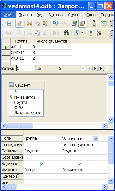
Task: Click the Критерий cell under Группа column
Action: 42,176
